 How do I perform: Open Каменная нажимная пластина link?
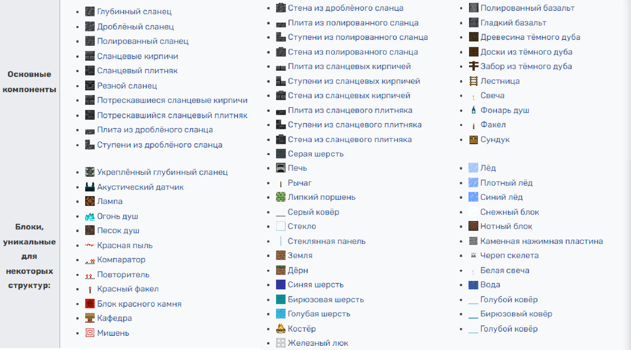542,241
